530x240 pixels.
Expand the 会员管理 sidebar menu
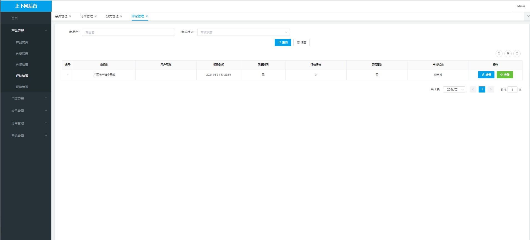(x=26, y=111)
